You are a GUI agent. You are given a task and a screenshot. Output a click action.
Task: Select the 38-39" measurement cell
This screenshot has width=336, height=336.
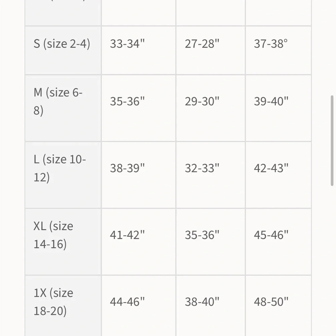127,168
